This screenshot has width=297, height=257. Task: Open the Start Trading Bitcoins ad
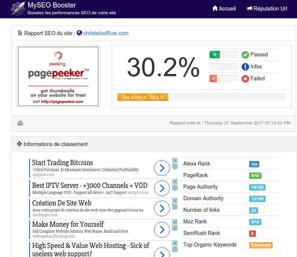[62, 162]
